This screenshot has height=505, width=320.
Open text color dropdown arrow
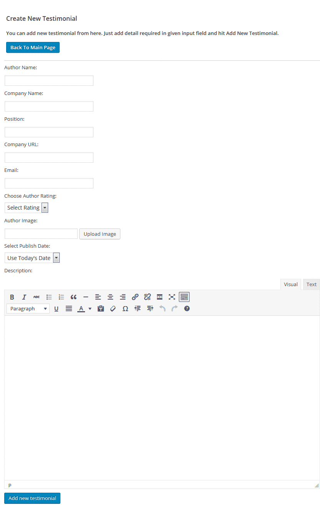click(90, 308)
